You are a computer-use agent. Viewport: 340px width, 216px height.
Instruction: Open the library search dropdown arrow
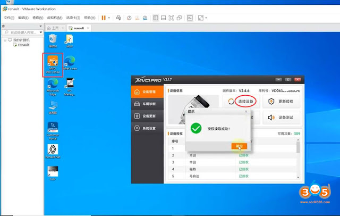41,32
